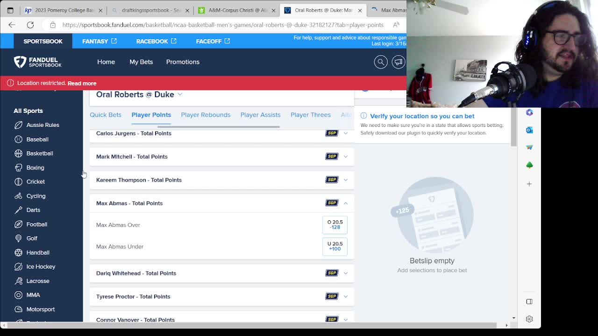598x336 pixels.
Task: Open the FanDuel search icon
Action: 381,62
